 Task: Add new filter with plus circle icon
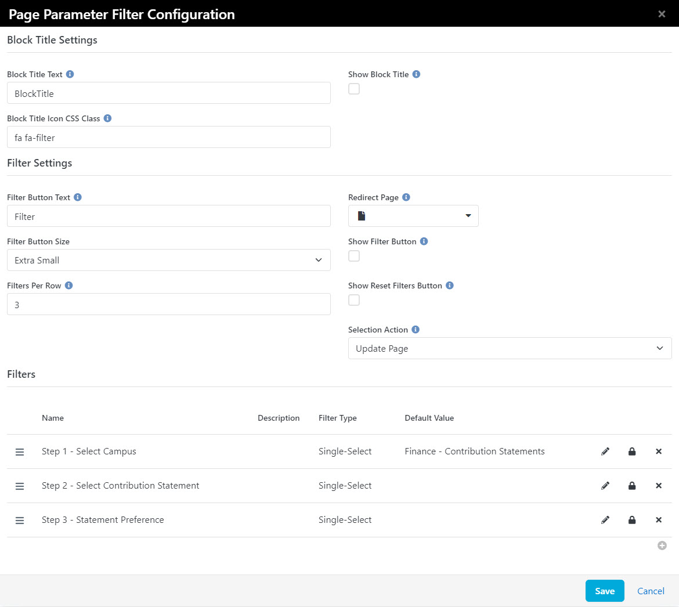pyautogui.click(x=662, y=545)
